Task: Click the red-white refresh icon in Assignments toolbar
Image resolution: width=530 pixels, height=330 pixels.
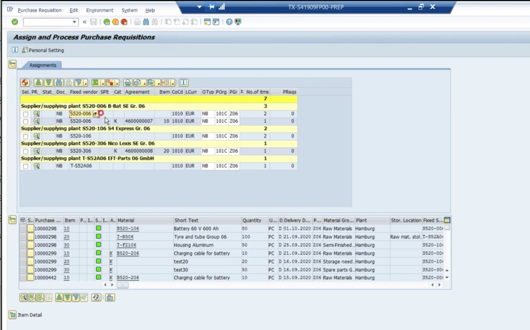Action: tap(25, 82)
